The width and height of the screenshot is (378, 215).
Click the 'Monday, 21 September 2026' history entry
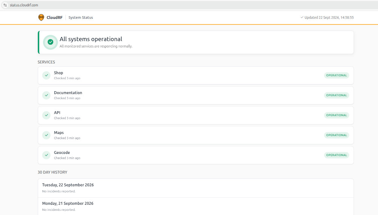coord(68,203)
